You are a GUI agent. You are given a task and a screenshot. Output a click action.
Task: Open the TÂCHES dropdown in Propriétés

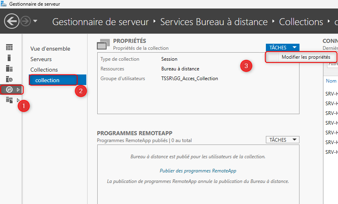282,48
